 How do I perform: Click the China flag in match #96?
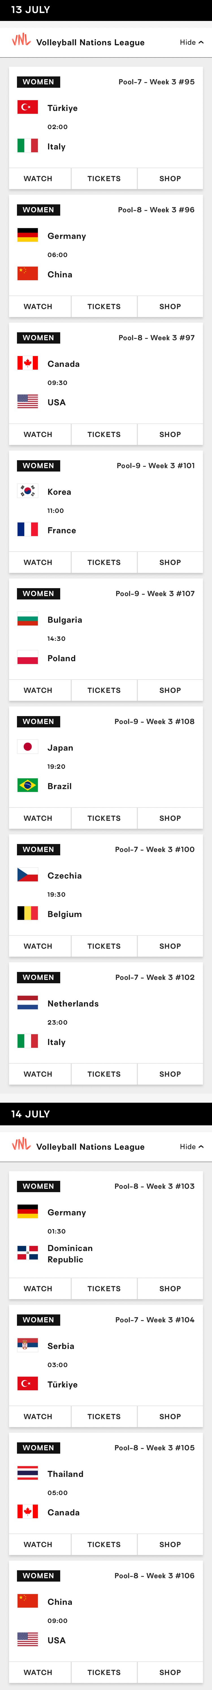[27, 274]
